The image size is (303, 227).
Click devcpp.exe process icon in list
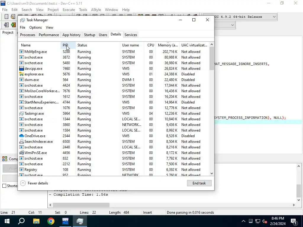pyautogui.click(x=21, y=69)
